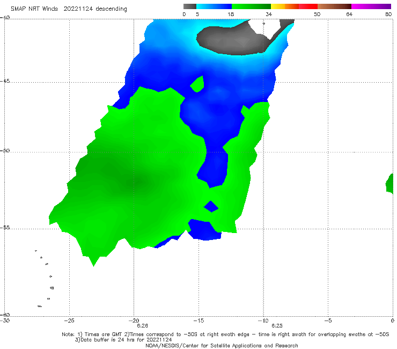Click the yellow segment of the color bar
The height and width of the screenshot is (349, 397).
278,6
